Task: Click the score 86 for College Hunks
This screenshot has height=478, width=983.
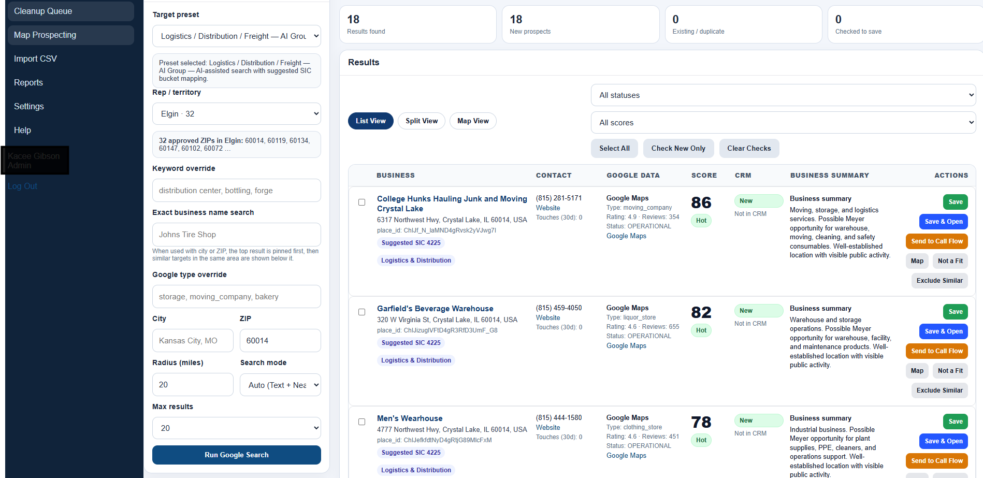Action: point(701,202)
